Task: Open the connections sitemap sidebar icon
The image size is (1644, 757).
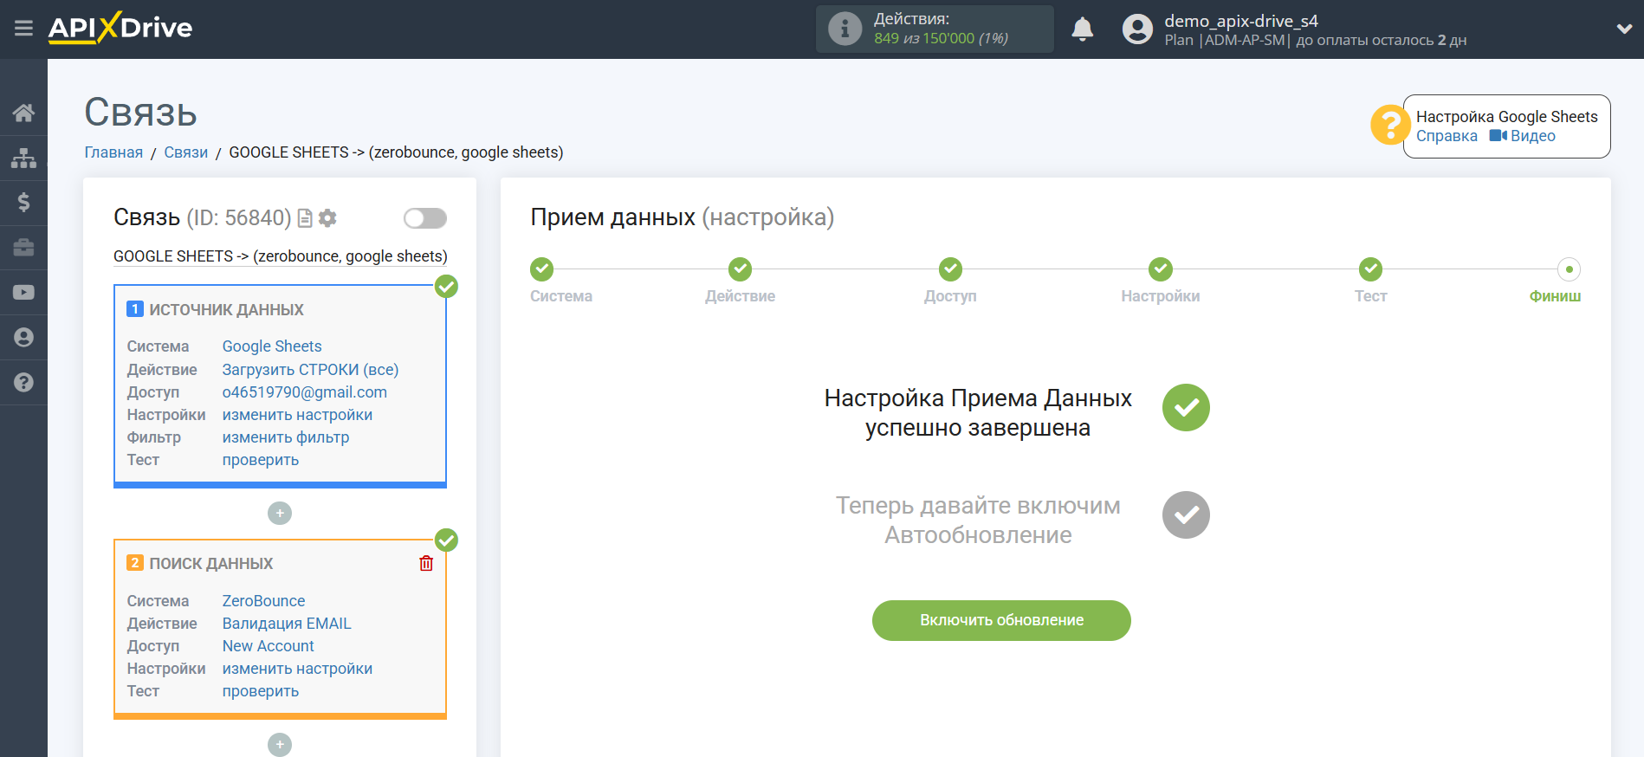Action: [x=23, y=158]
